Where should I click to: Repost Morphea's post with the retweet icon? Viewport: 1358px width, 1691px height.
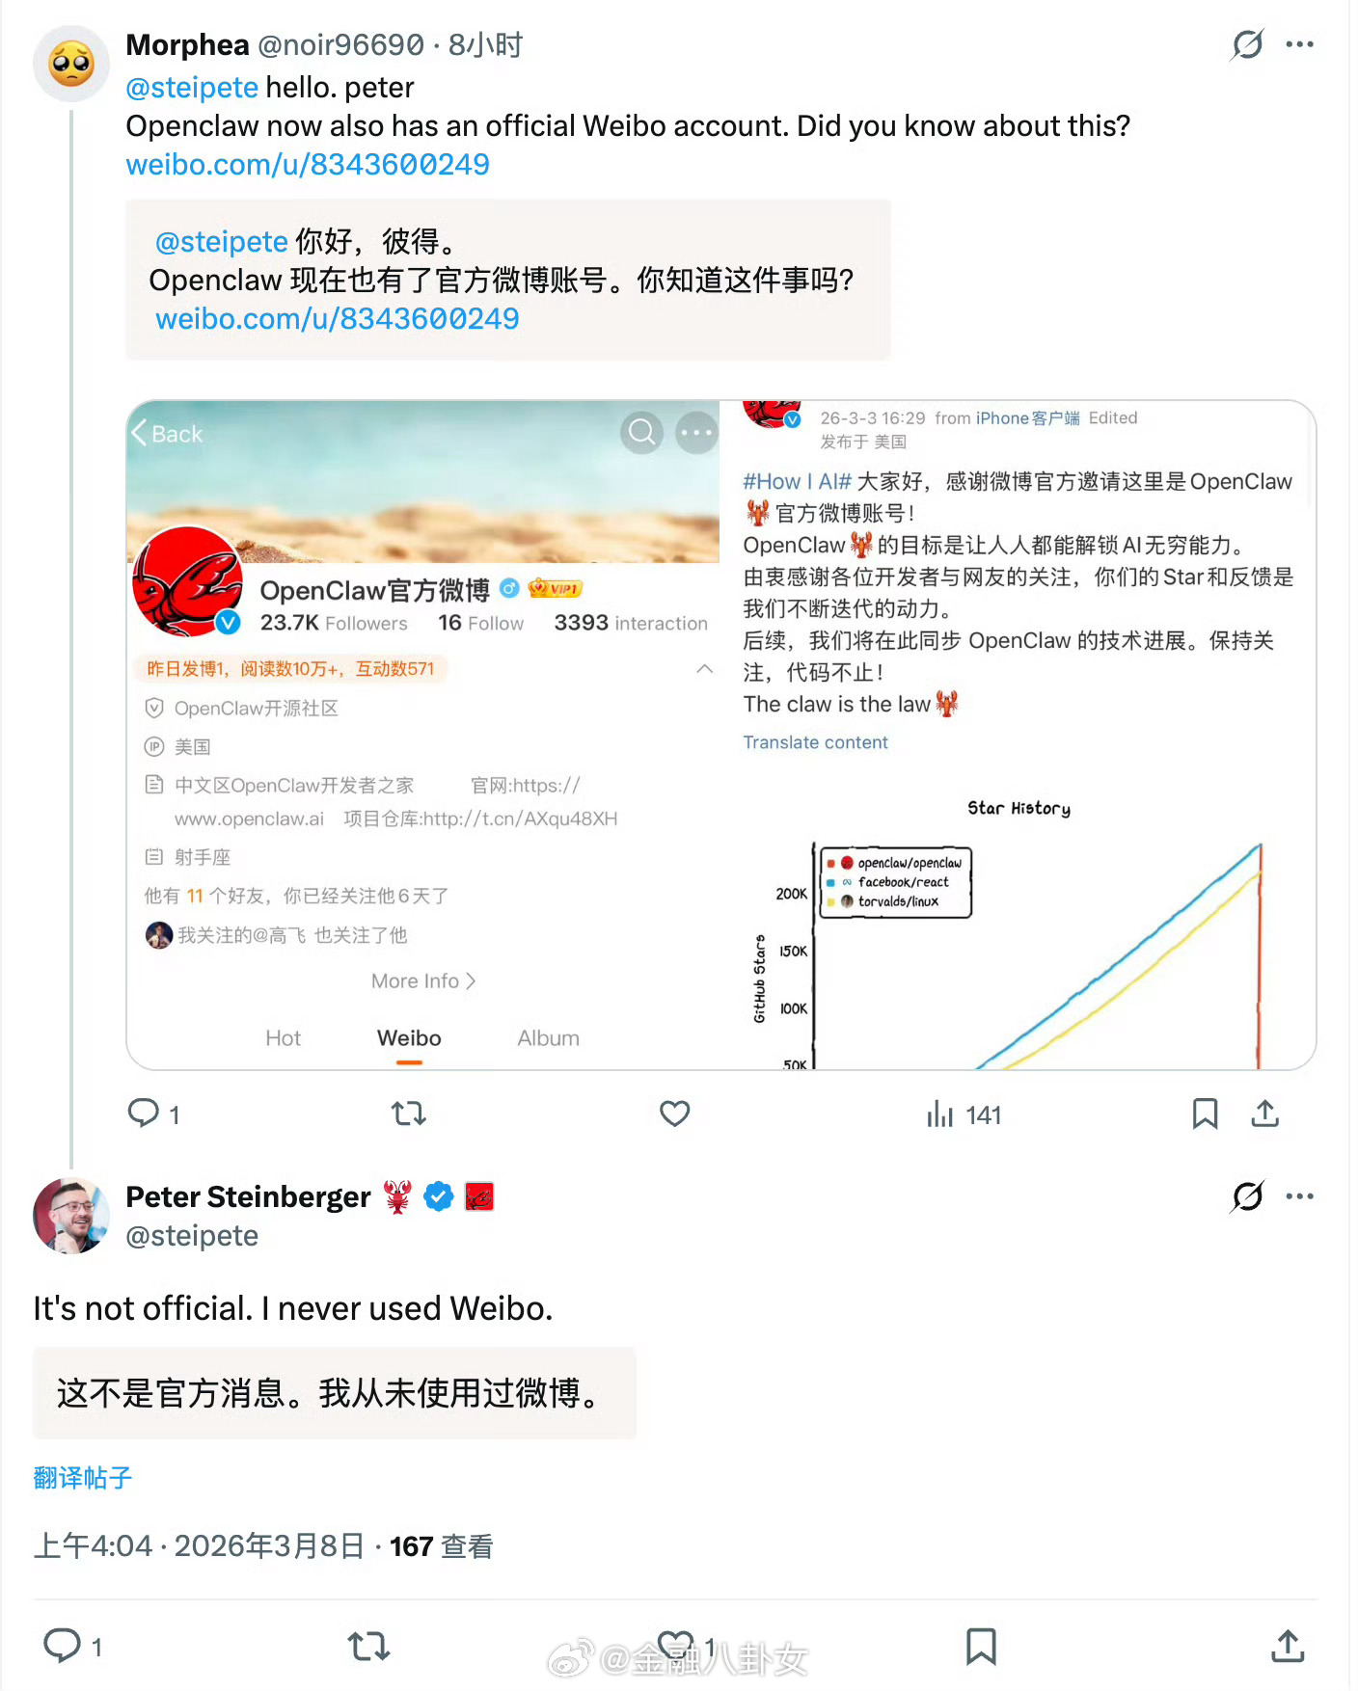click(x=409, y=1114)
